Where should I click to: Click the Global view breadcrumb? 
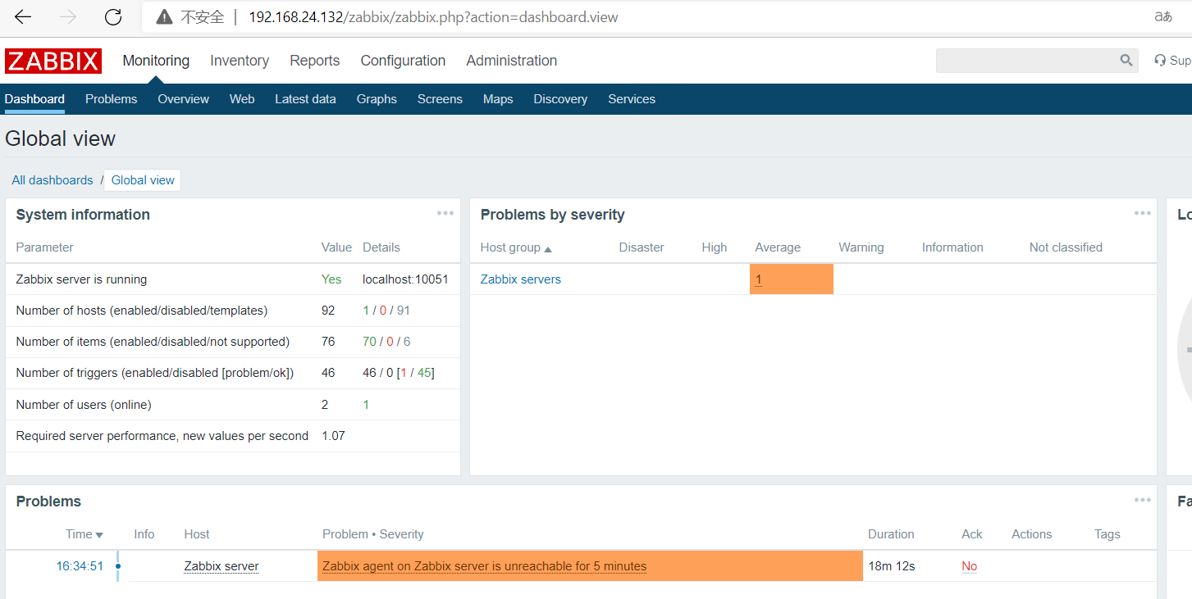tap(143, 180)
